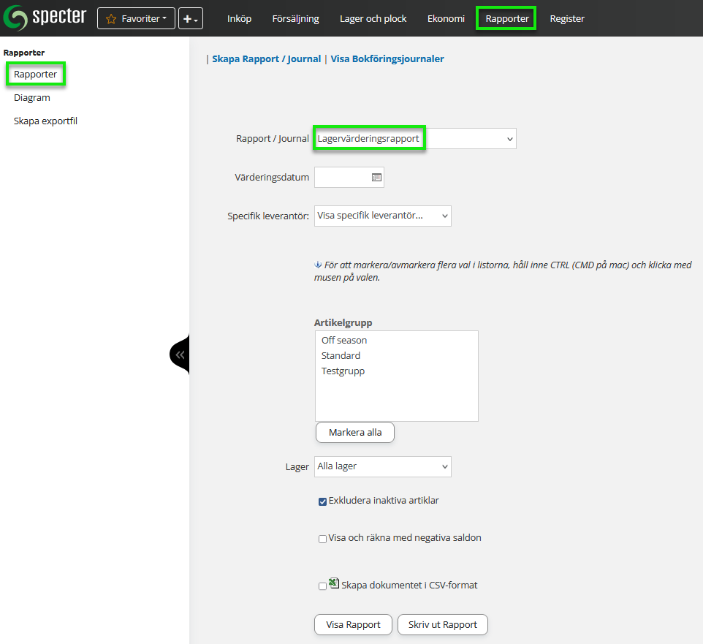Click the Skriv ut Rapport button

(442, 625)
